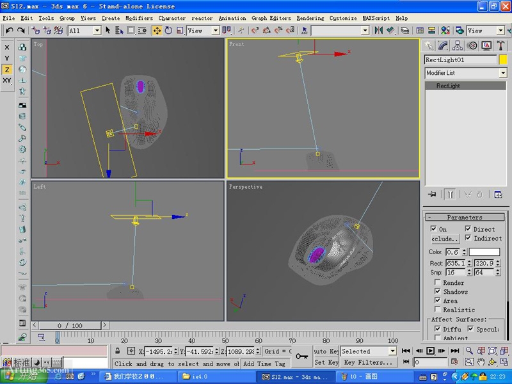Open the MAXScript menu
Viewport: 512px width, 384px height.
[x=376, y=19]
